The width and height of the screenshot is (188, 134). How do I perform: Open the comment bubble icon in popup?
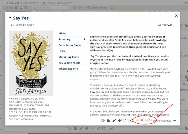click(103, 120)
